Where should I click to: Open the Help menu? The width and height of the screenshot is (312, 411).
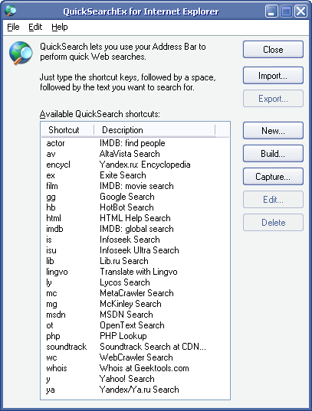(60, 27)
